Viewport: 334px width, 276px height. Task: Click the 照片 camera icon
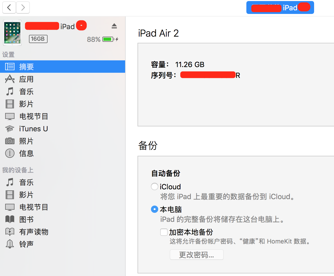point(10,141)
